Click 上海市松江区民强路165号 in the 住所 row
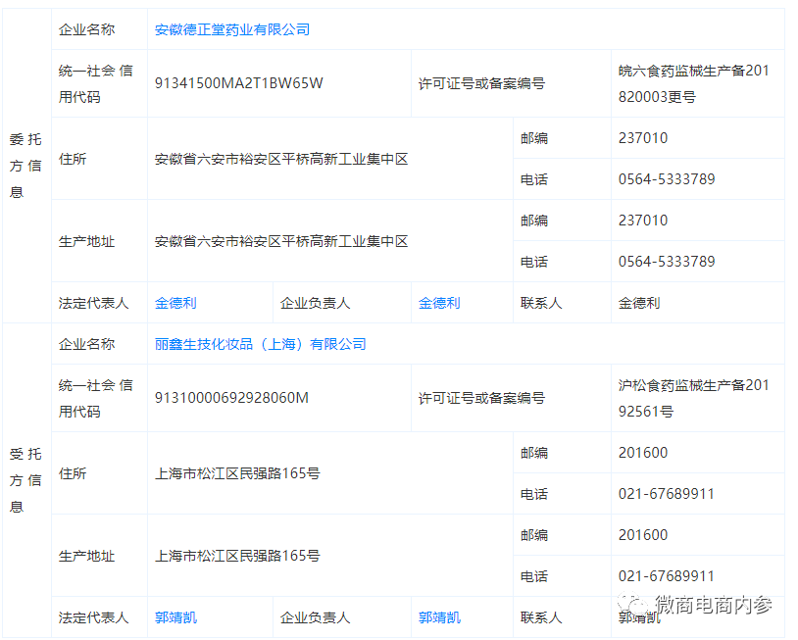Viewport: 798px width, 640px height. click(237, 473)
